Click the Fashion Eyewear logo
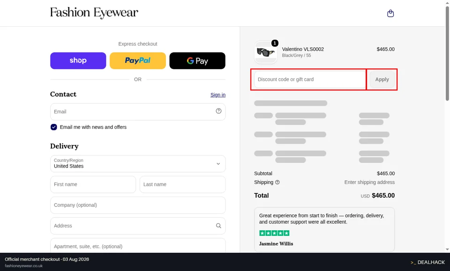 point(94,13)
